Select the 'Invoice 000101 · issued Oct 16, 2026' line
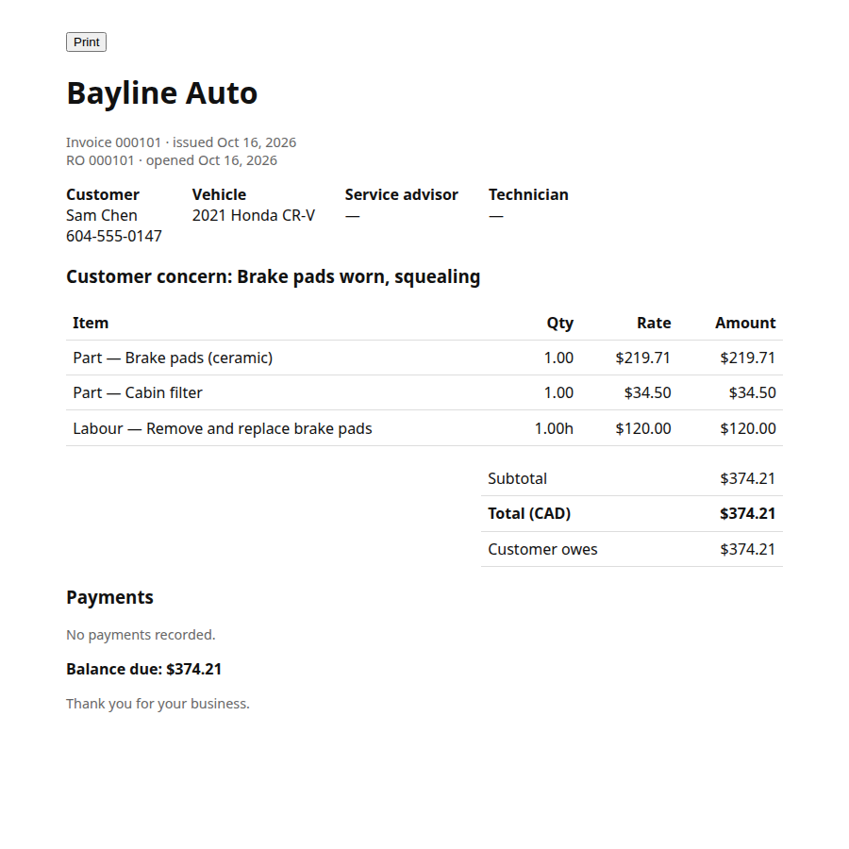Image resolution: width=849 pixels, height=849 pixels. (x=181, y=142)
